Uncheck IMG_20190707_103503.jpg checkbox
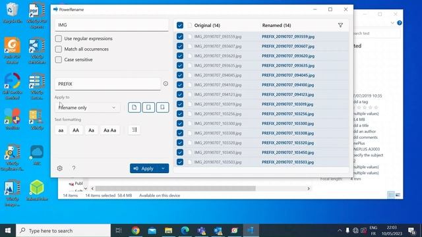 click(180, 162)
